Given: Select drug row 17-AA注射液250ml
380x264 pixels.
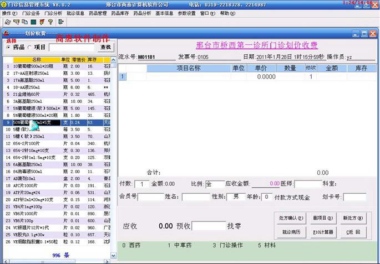Looking at the screenshot, I should click(57, 73).
